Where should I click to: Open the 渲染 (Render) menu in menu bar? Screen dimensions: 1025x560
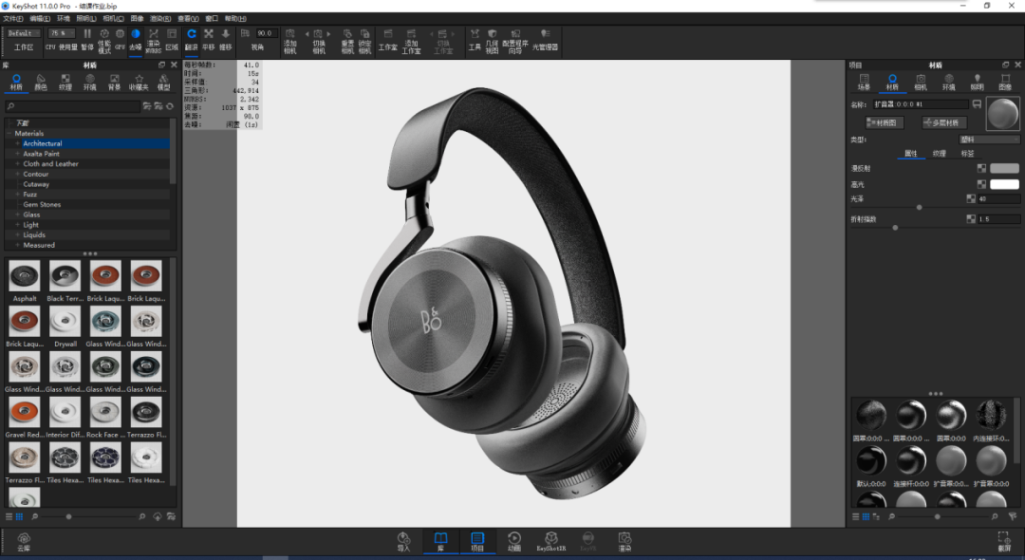(160, 18)
